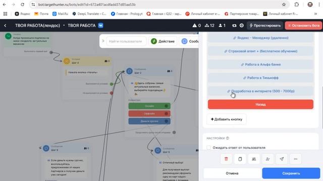Open the Почта bookmark
323x181 pixels.
(x=41, y=14)
